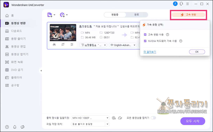Open the feedback chat icon
Viewport: 213px width, 132px height.
click(x=23, y=127)
